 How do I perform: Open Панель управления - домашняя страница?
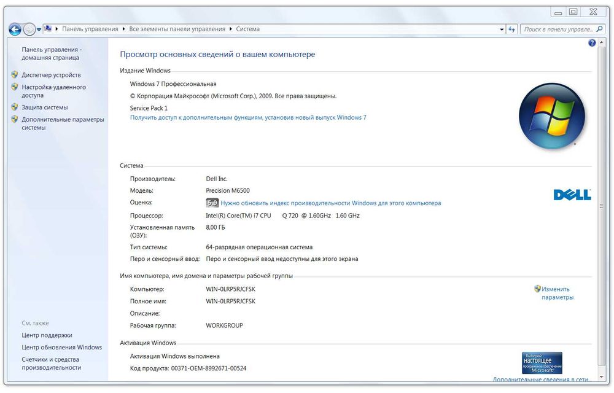tap(52, 53)
